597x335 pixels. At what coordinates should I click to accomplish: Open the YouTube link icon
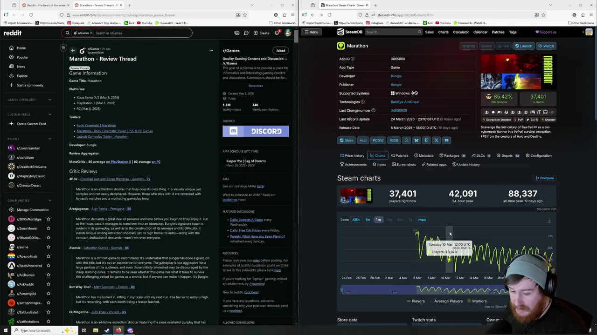(x=446, y=140)
